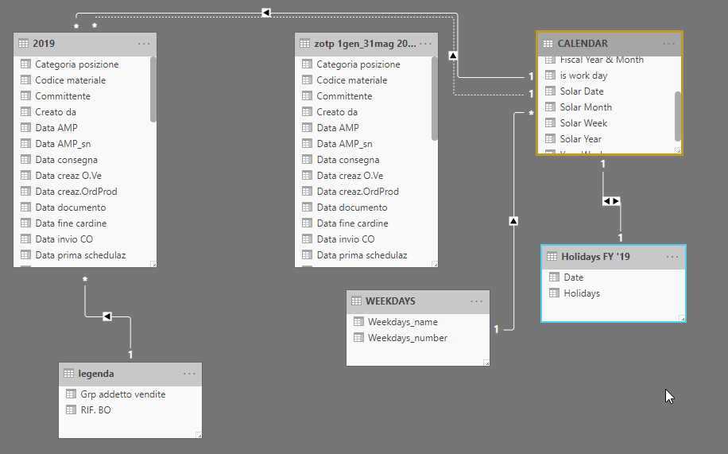
Task: Select 'Categoria posizione' in the 2019 table
Action: click(76, 64)
